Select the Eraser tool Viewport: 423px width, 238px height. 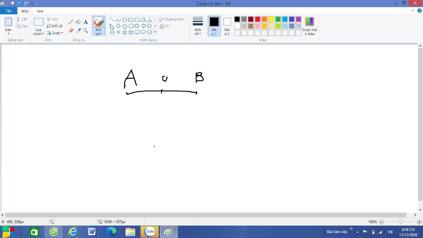71,31
